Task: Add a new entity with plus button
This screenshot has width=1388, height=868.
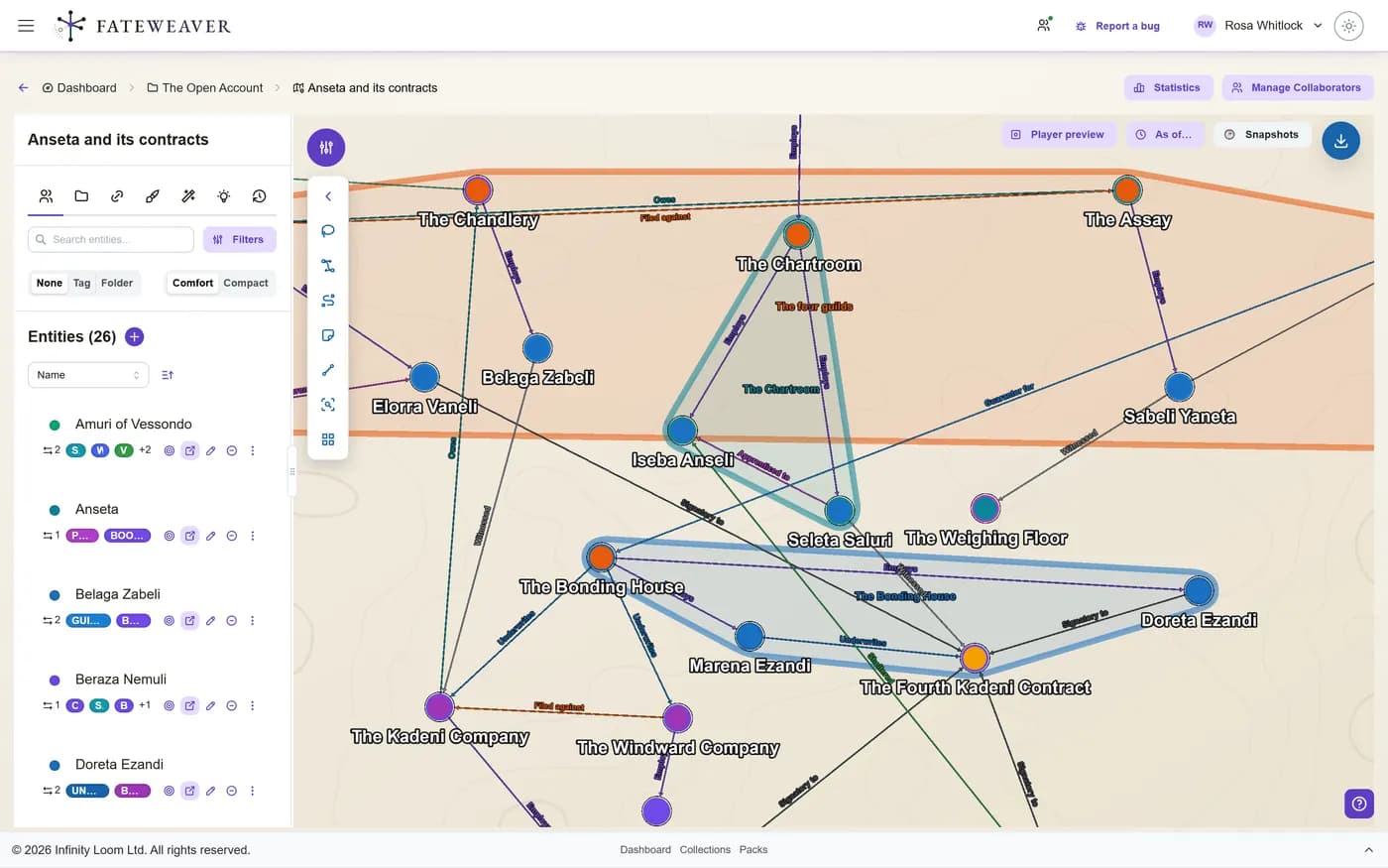Action: point(135,336)
